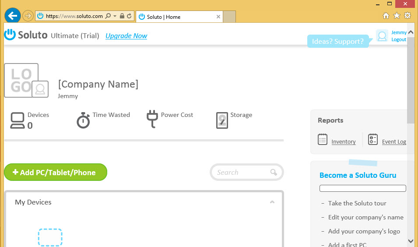Viewport: 418px width, 247px height.
Task: Open the Event Log report link
Action: point(394,141)
